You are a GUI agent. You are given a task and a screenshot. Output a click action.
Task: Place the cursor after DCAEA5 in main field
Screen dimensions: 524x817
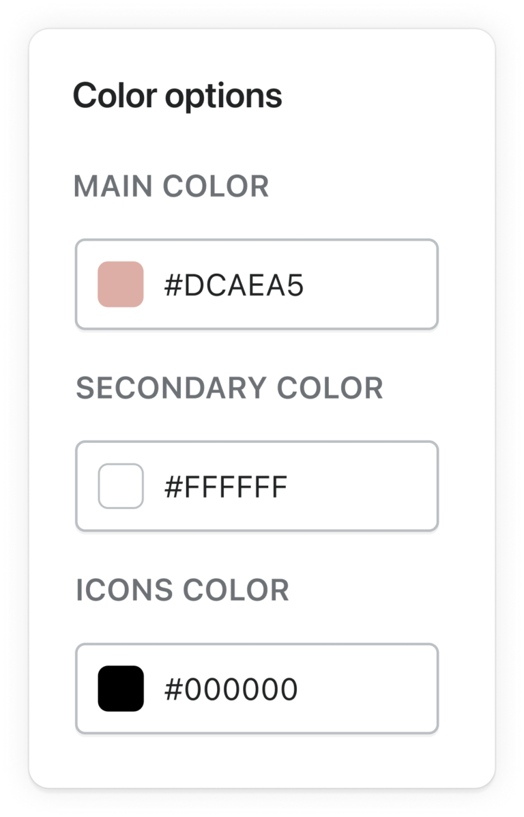click(x=306, y=286)
